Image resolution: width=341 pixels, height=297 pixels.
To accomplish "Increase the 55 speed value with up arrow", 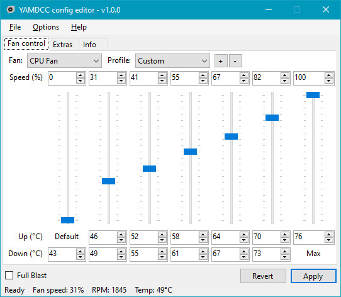I will click(203, 76).
